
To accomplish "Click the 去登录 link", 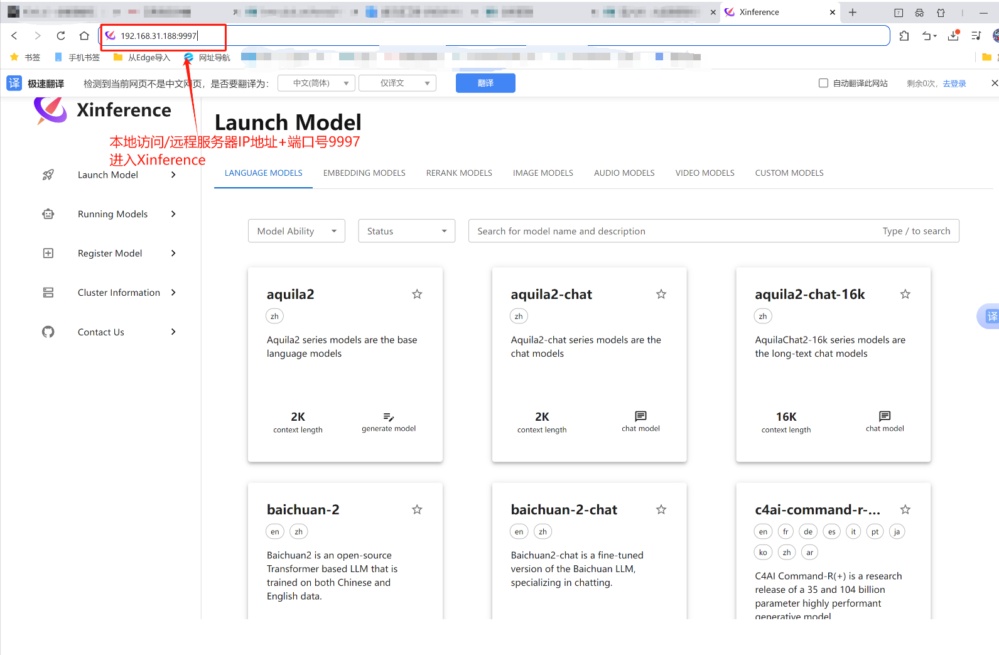I will pos(954,84).
